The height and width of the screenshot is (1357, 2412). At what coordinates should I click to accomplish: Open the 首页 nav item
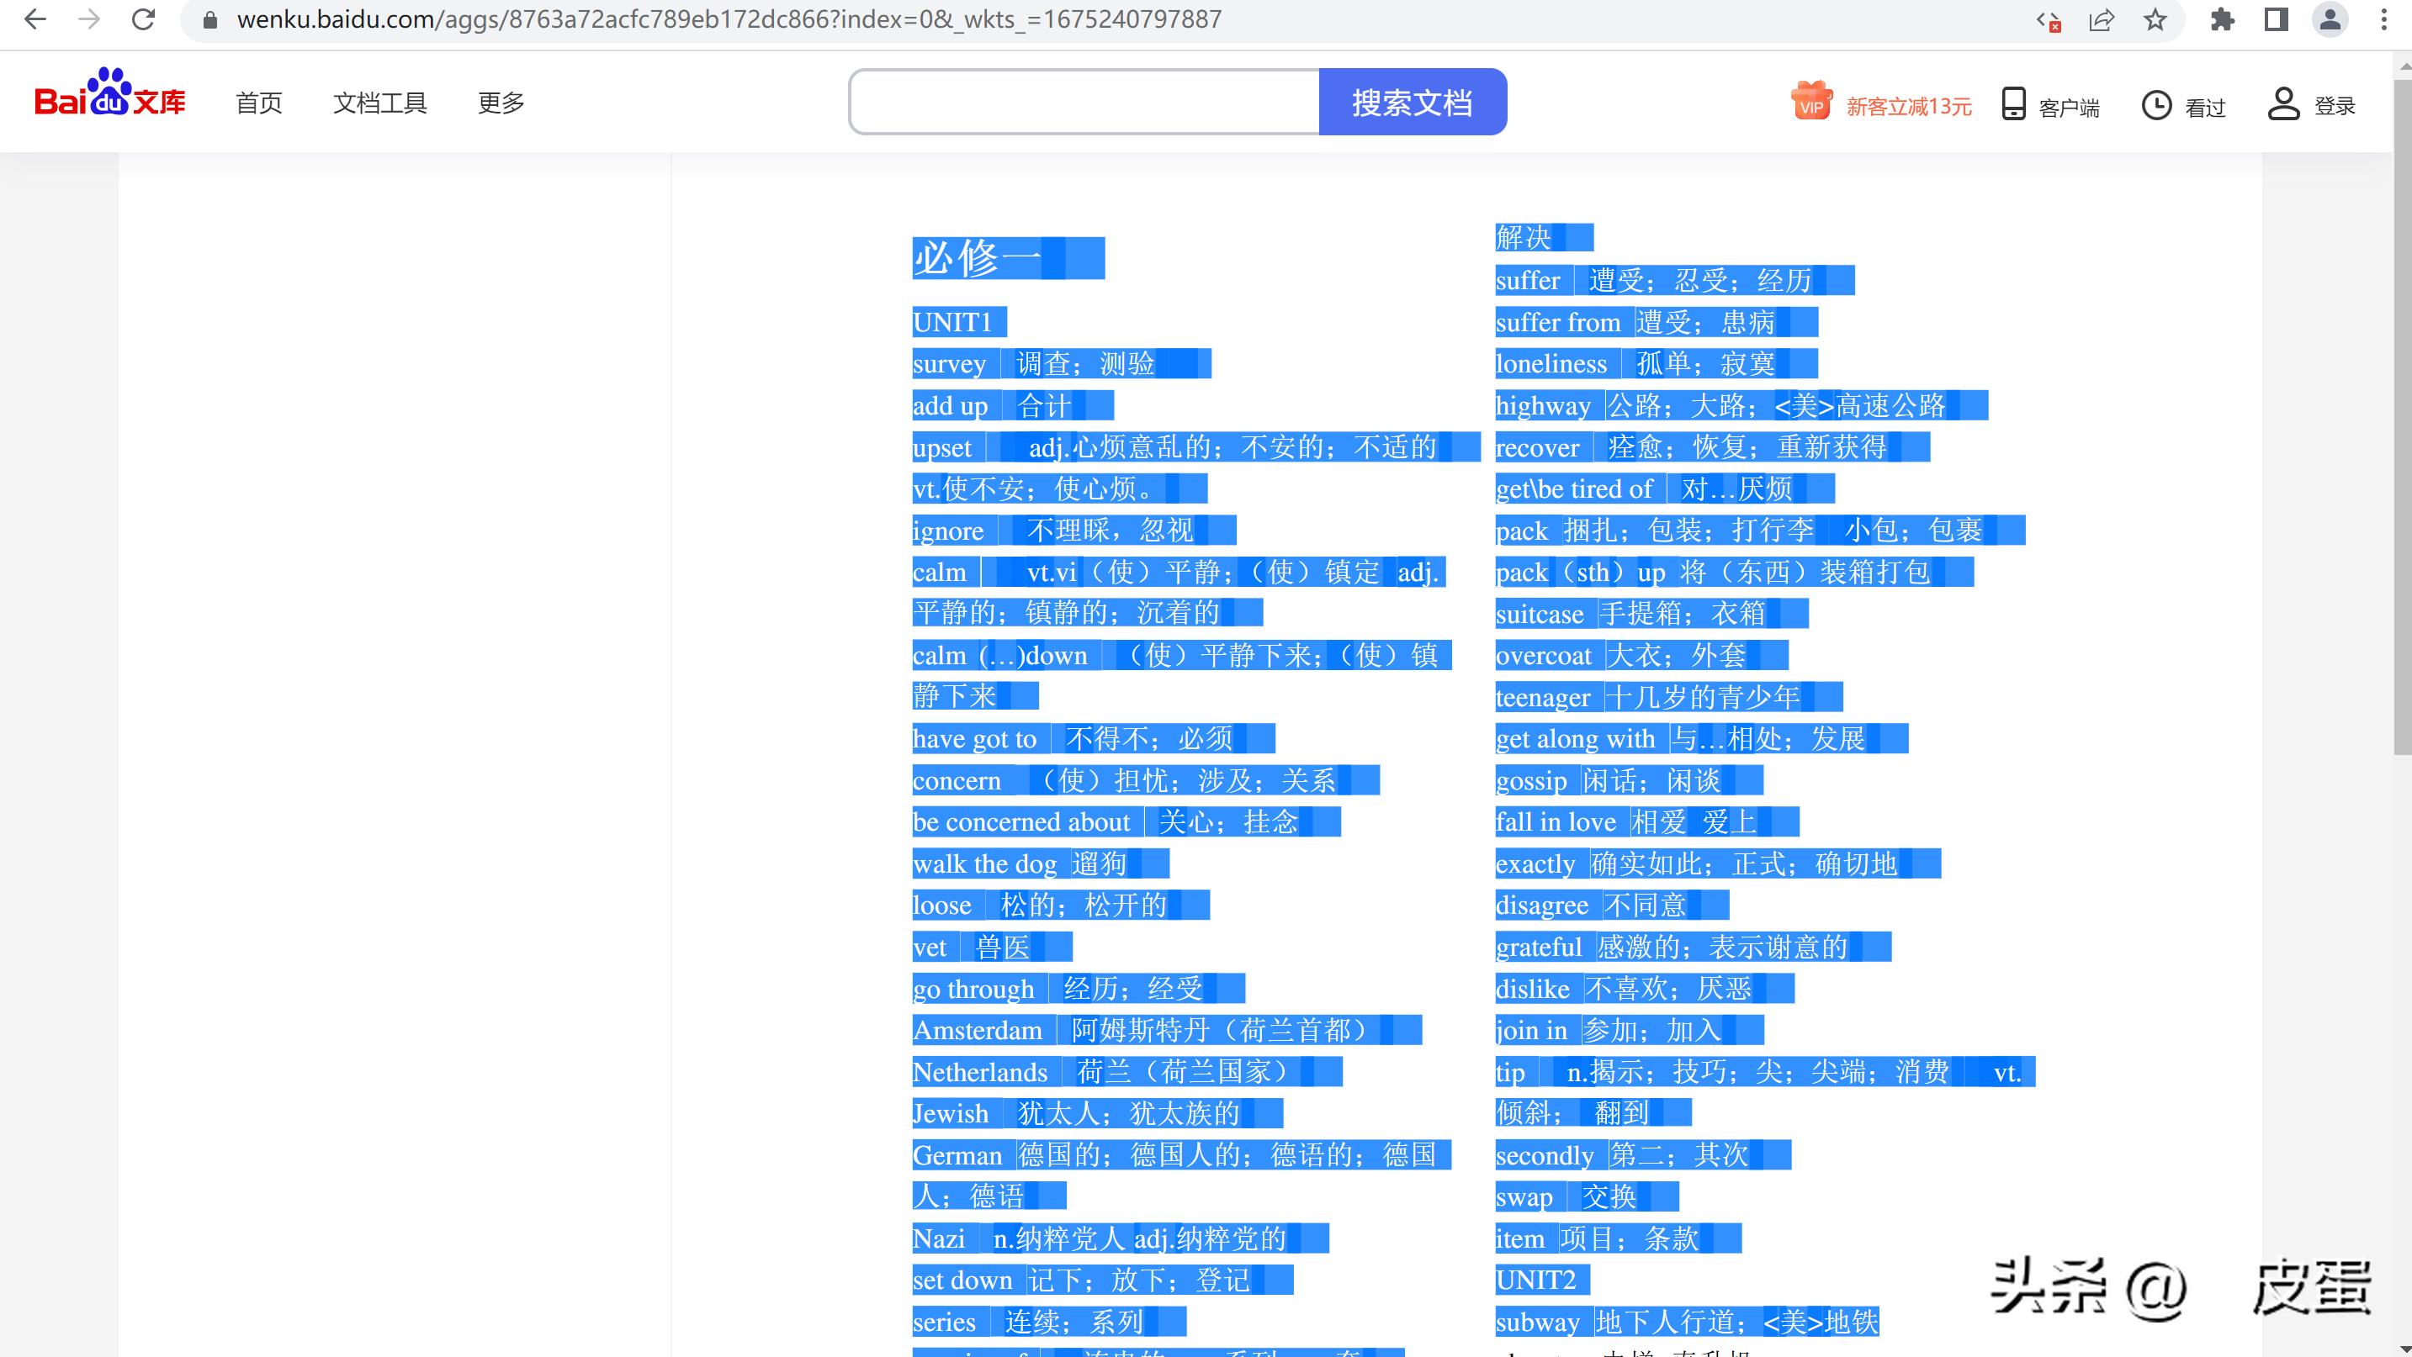(258, 103)
